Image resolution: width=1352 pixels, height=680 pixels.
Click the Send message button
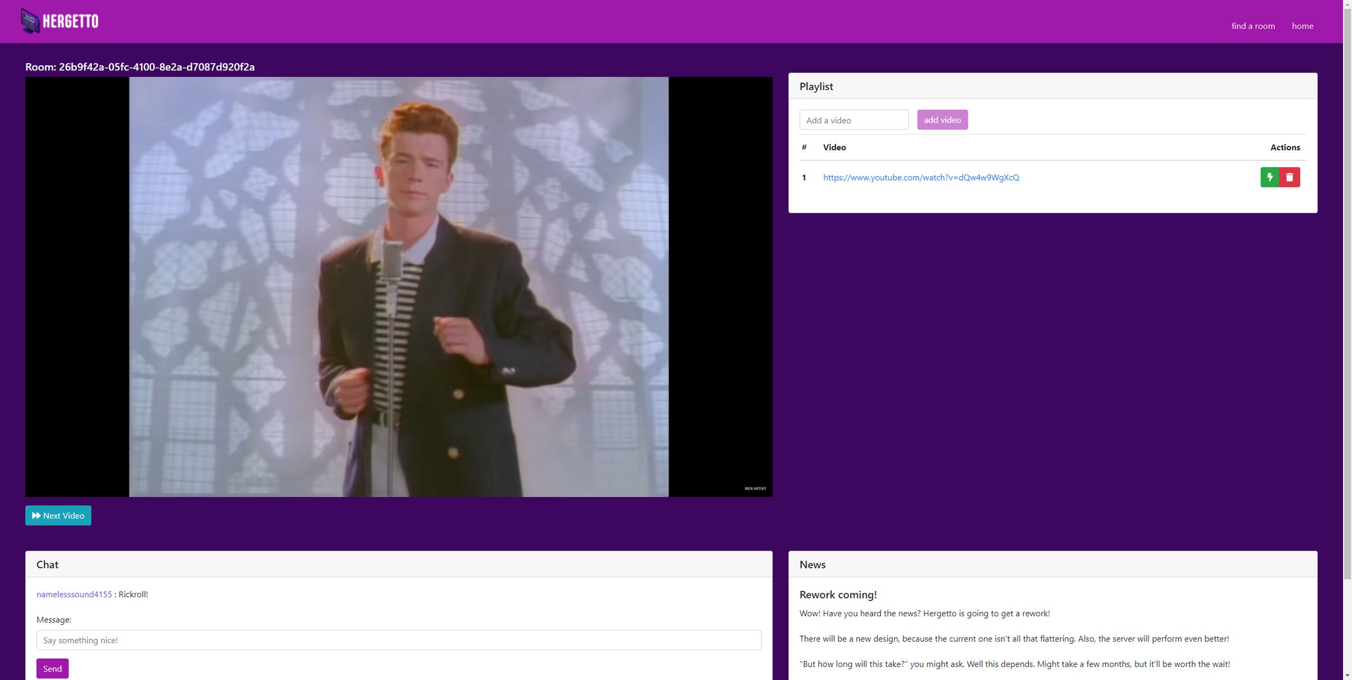click(52, 668)
